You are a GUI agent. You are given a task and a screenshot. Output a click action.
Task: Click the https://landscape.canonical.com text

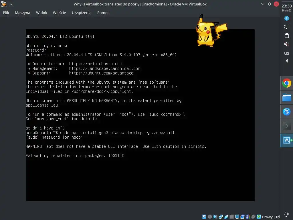105,68
